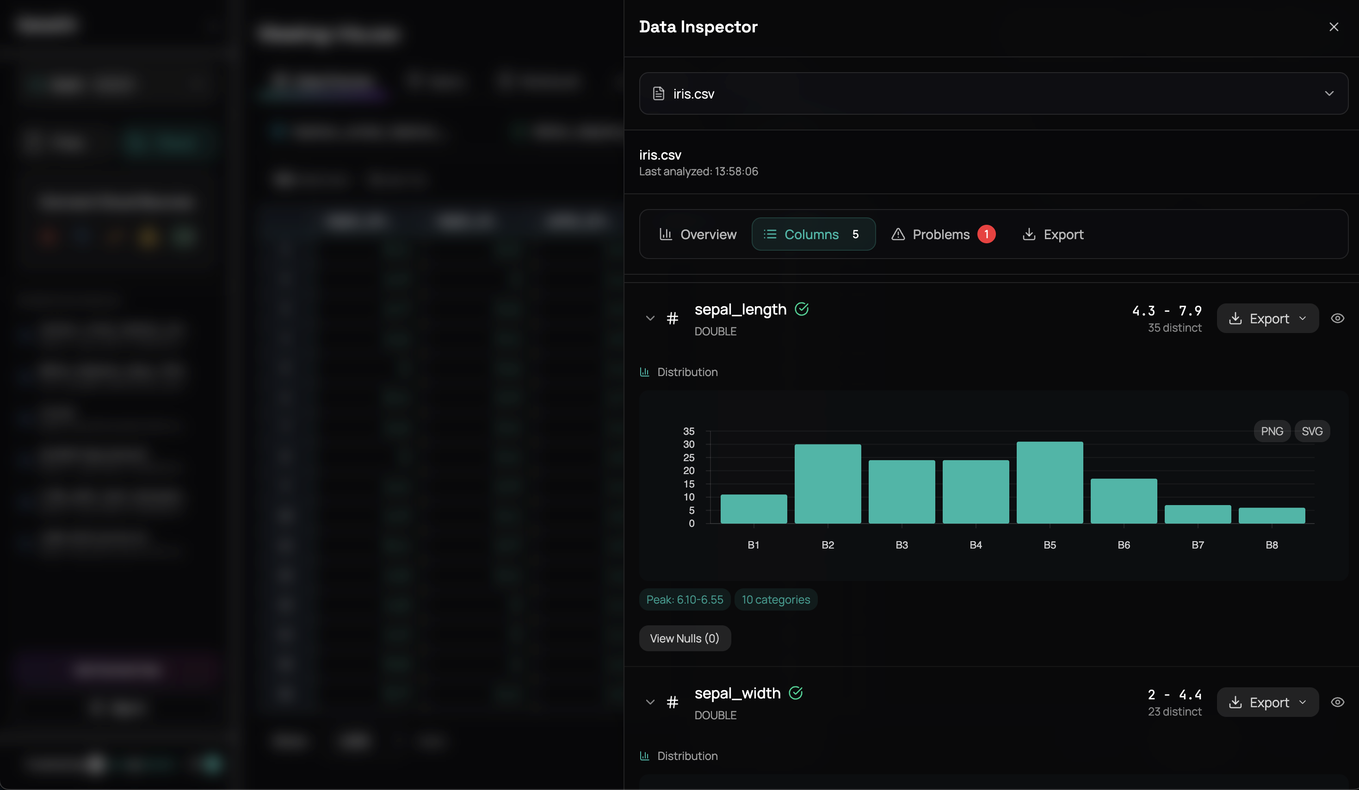
Task: Toggle visibility eye for sepal_length
Action: pyautogui.click(x=1337, y=319)
